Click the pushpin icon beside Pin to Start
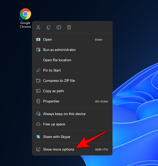The width and height of the screenshot is (158, 166). coord(38,70)
